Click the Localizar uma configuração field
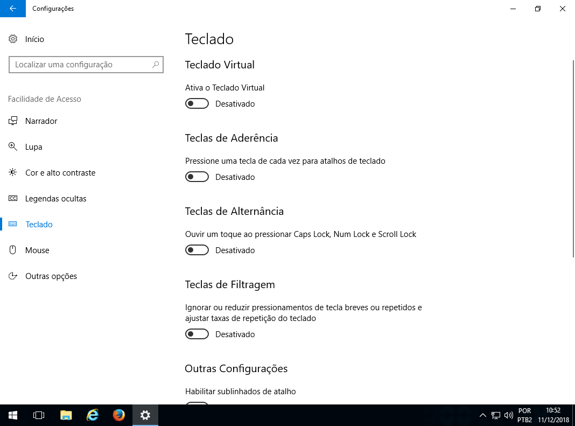This screenshot has width=575, height=426. 81,65
